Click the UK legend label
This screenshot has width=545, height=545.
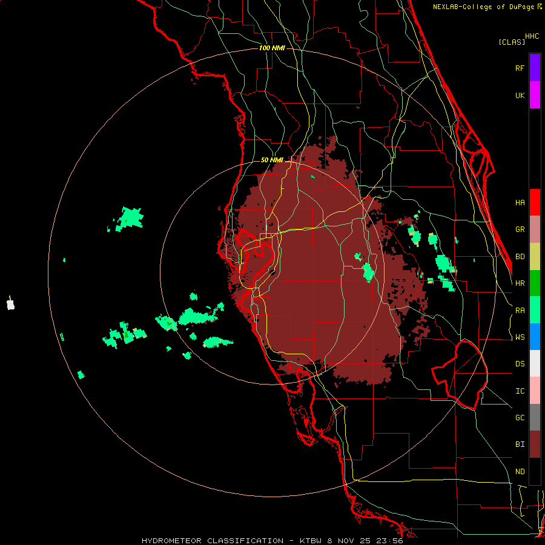pyautogui.click(x=520, y=95)
